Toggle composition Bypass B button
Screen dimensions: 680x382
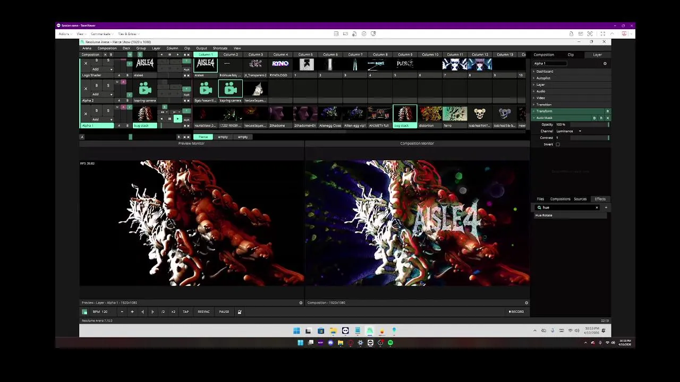pos(111,55)
